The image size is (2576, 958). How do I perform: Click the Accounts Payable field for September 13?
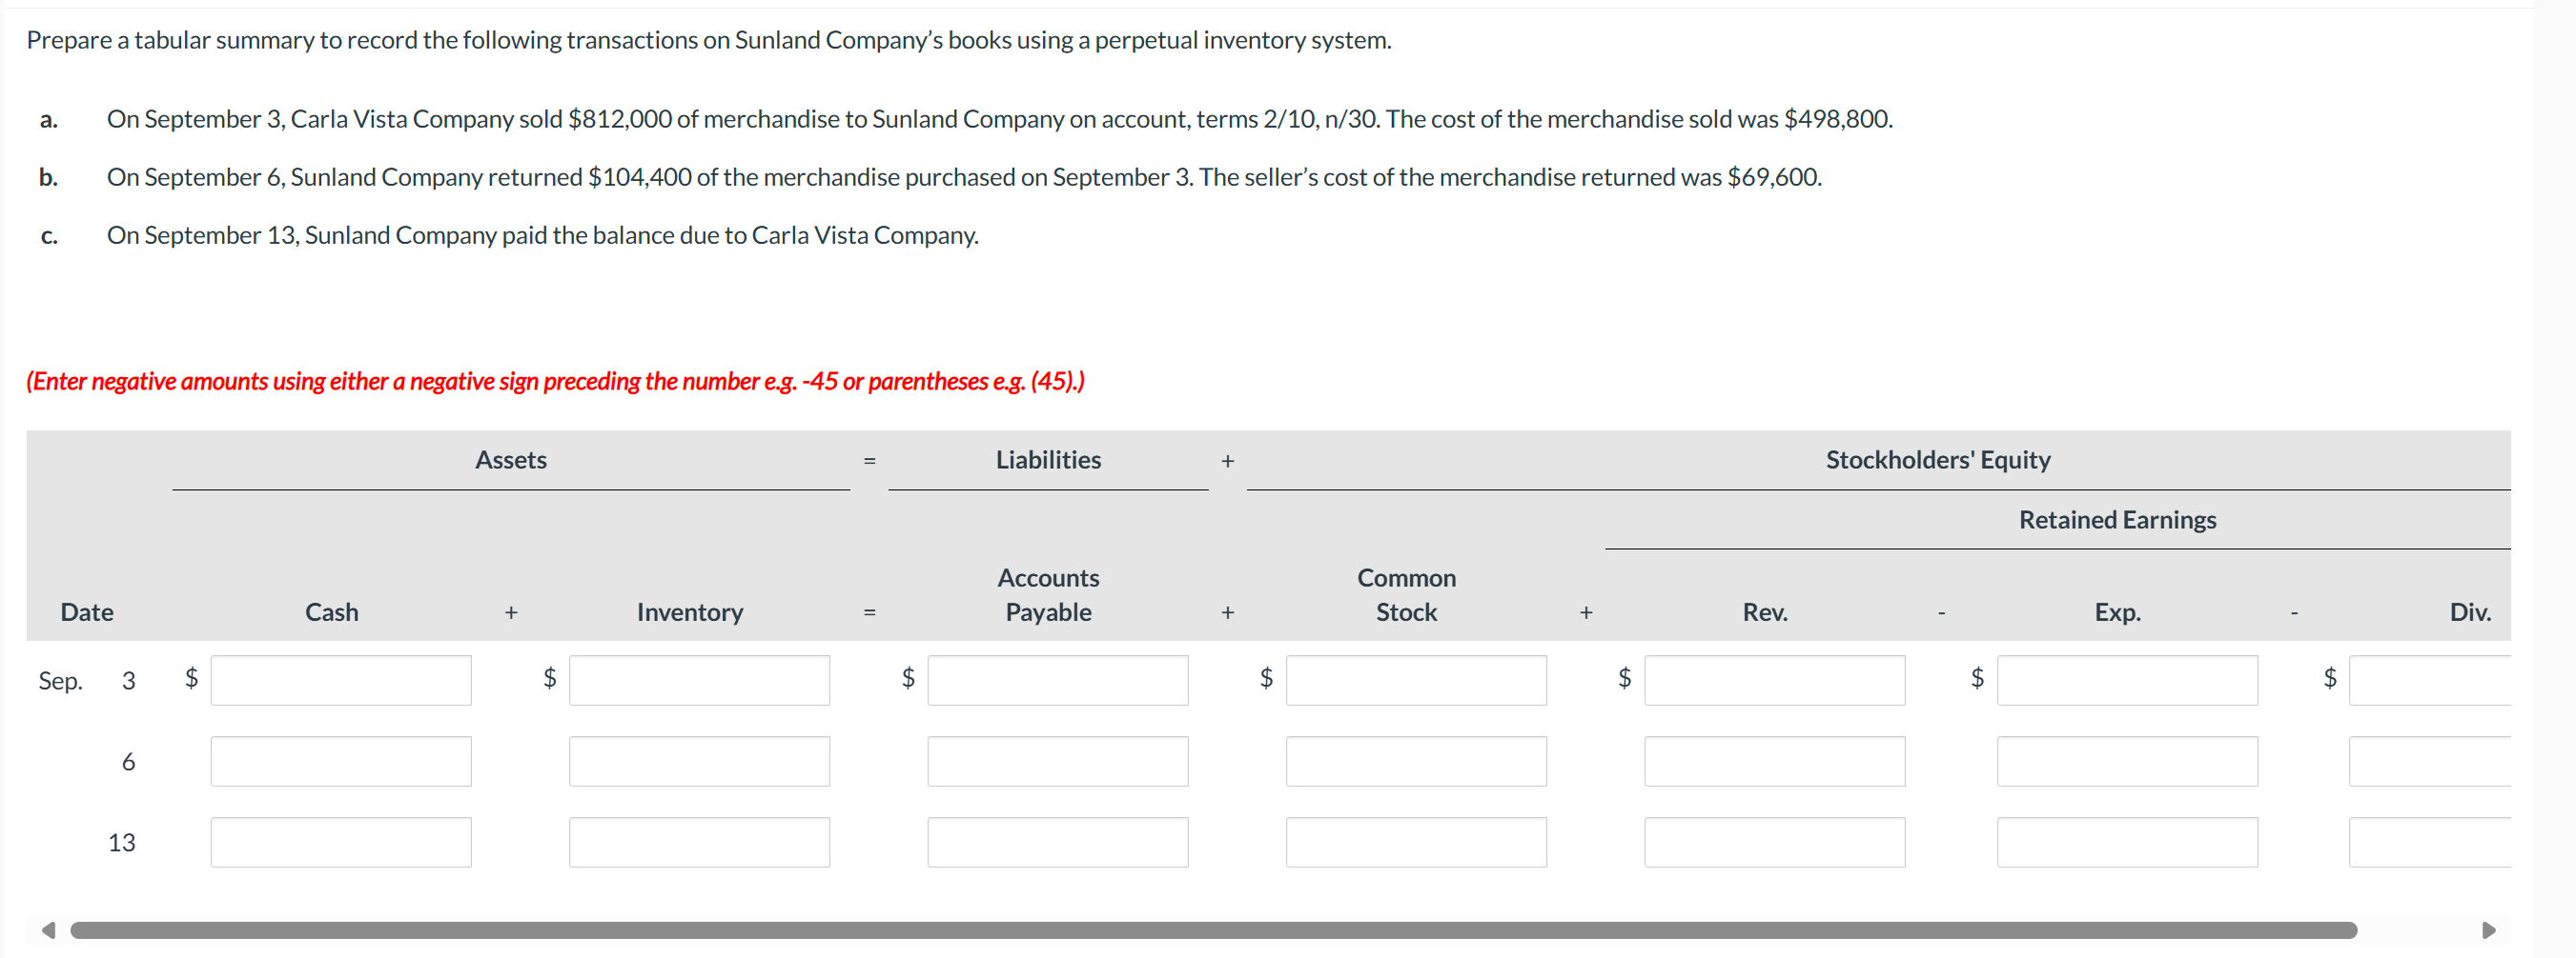(x=1056, y=841)
